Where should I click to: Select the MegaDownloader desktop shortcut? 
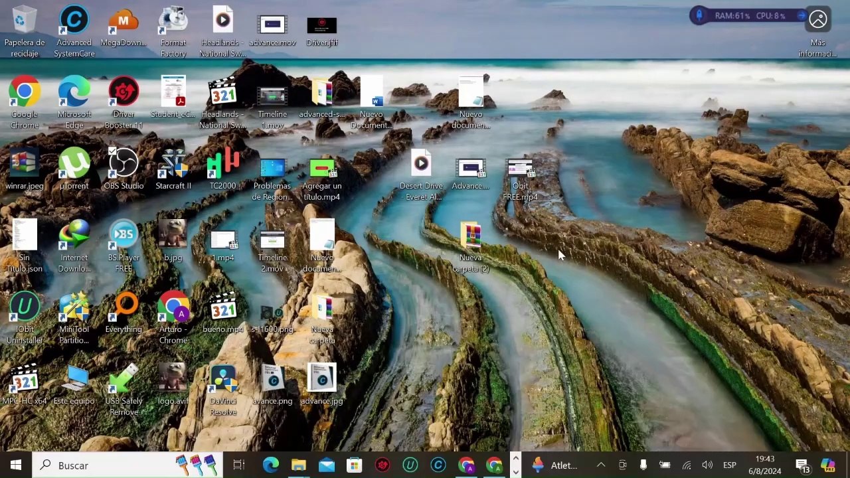tap(124, 27)
